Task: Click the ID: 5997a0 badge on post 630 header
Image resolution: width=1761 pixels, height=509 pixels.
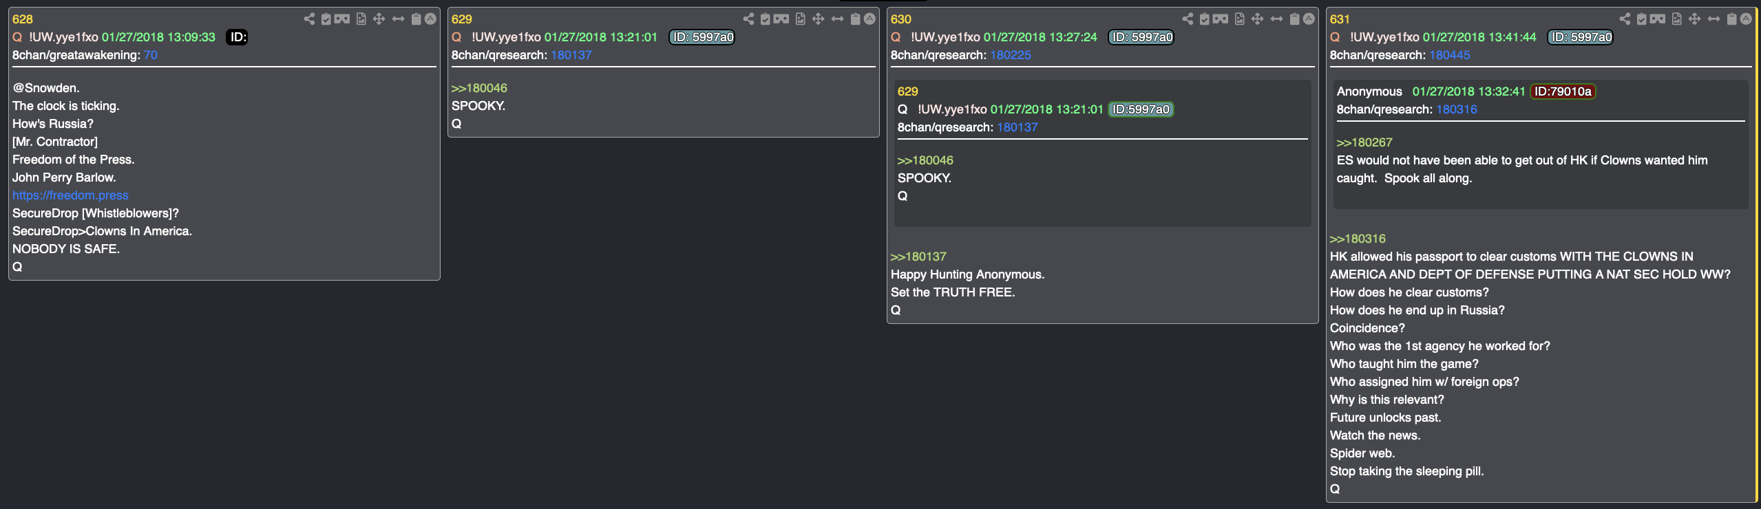Action: pyautogui.click(x=1141, y=37)
